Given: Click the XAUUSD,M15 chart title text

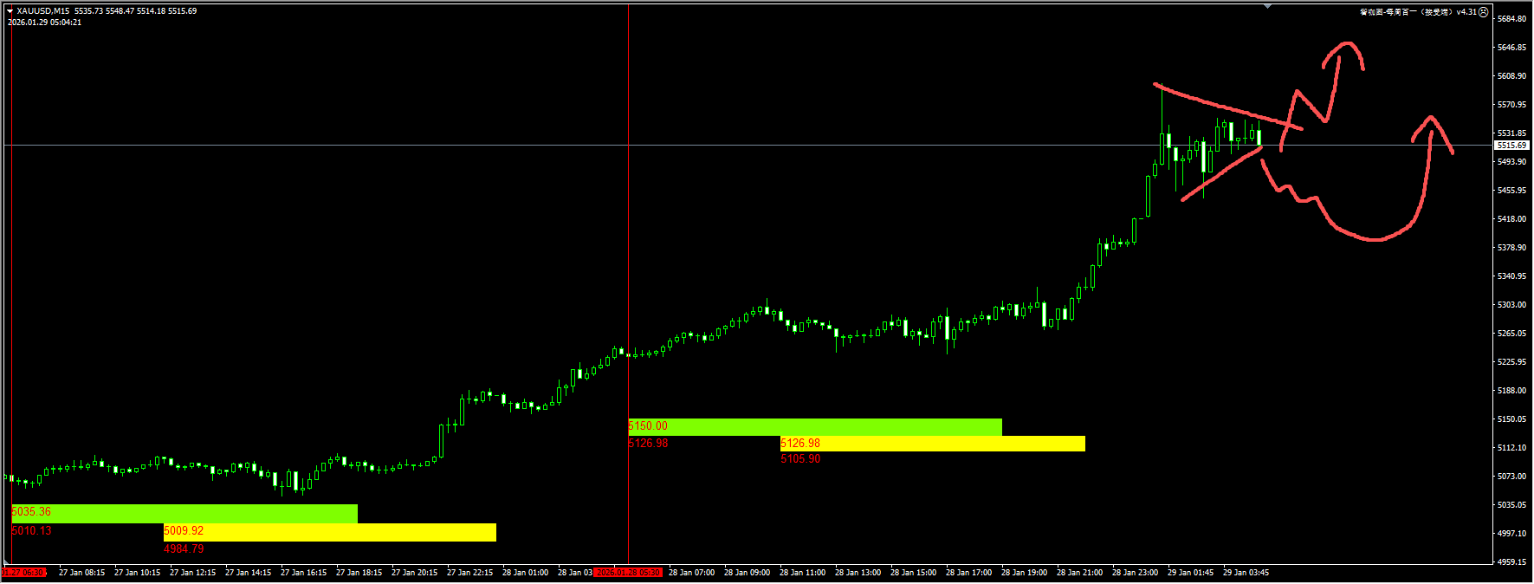Looking at the screenshot, I should coord(43,11).
